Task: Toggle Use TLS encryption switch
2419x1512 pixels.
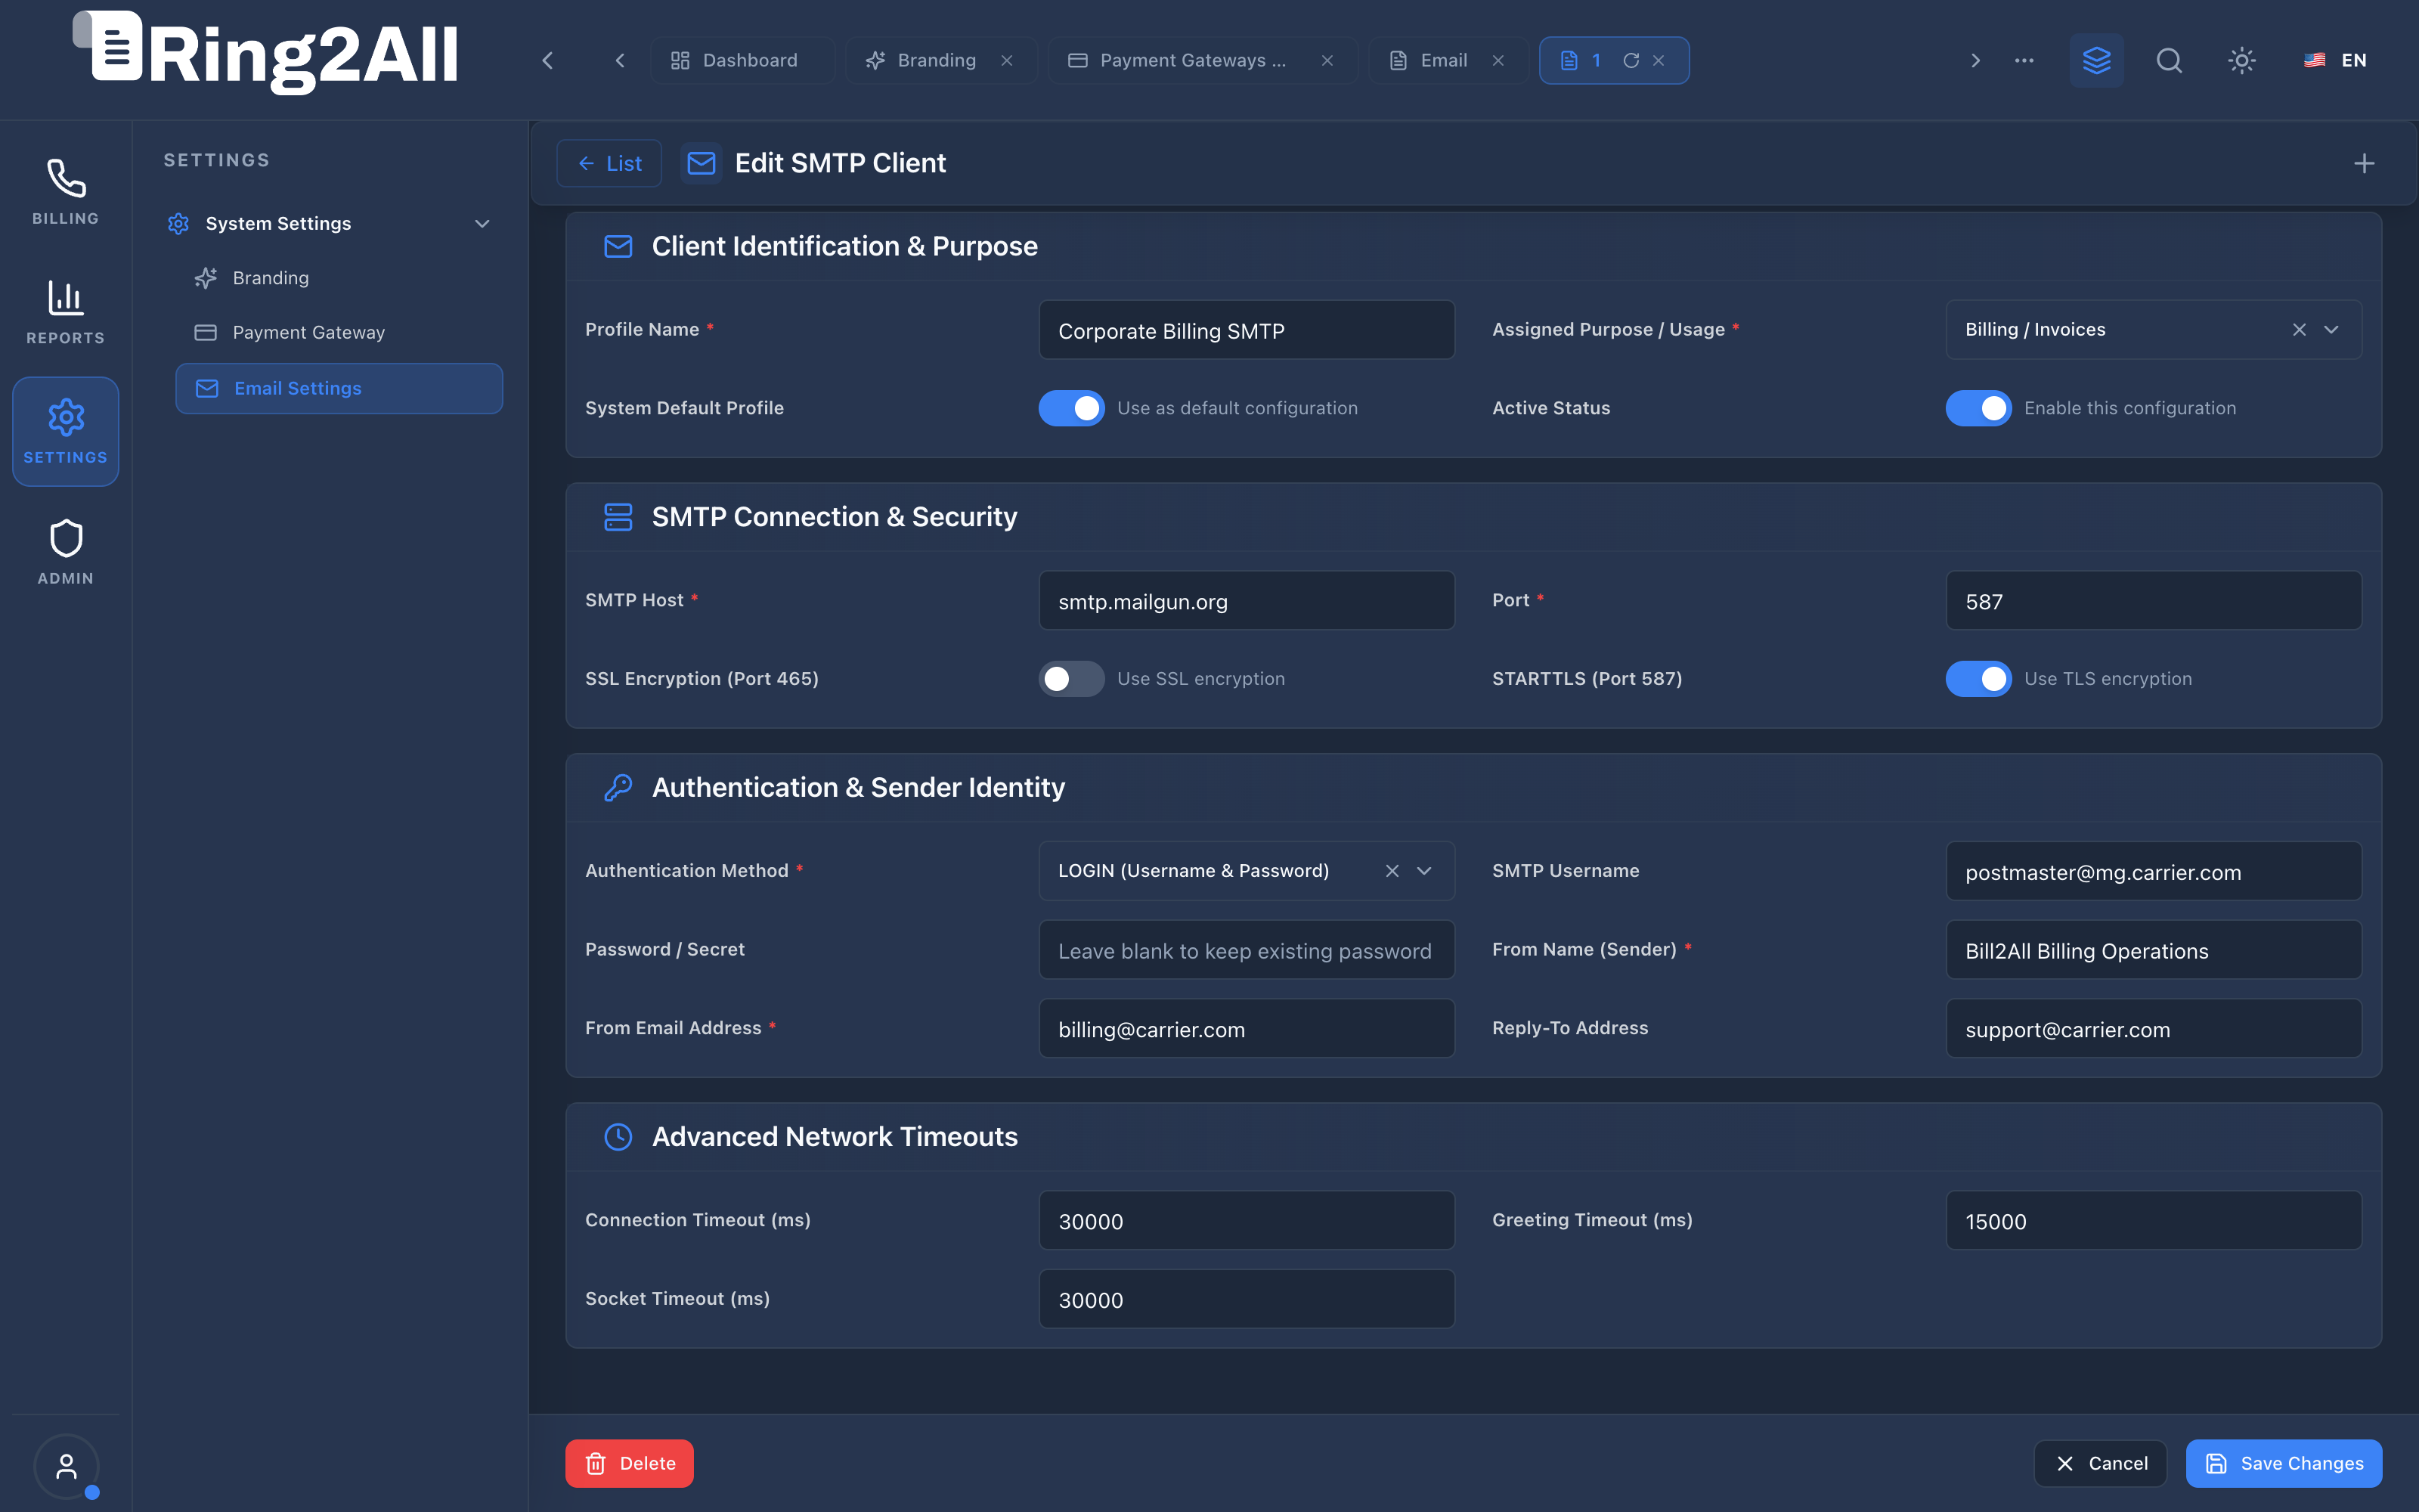Action: tap(1978, 679)
